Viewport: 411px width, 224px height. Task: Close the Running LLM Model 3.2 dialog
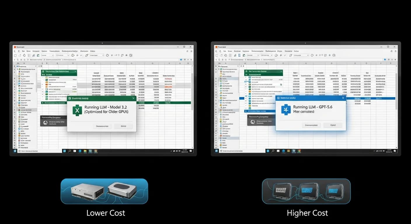pyautogui.click(x=133, y=99)
